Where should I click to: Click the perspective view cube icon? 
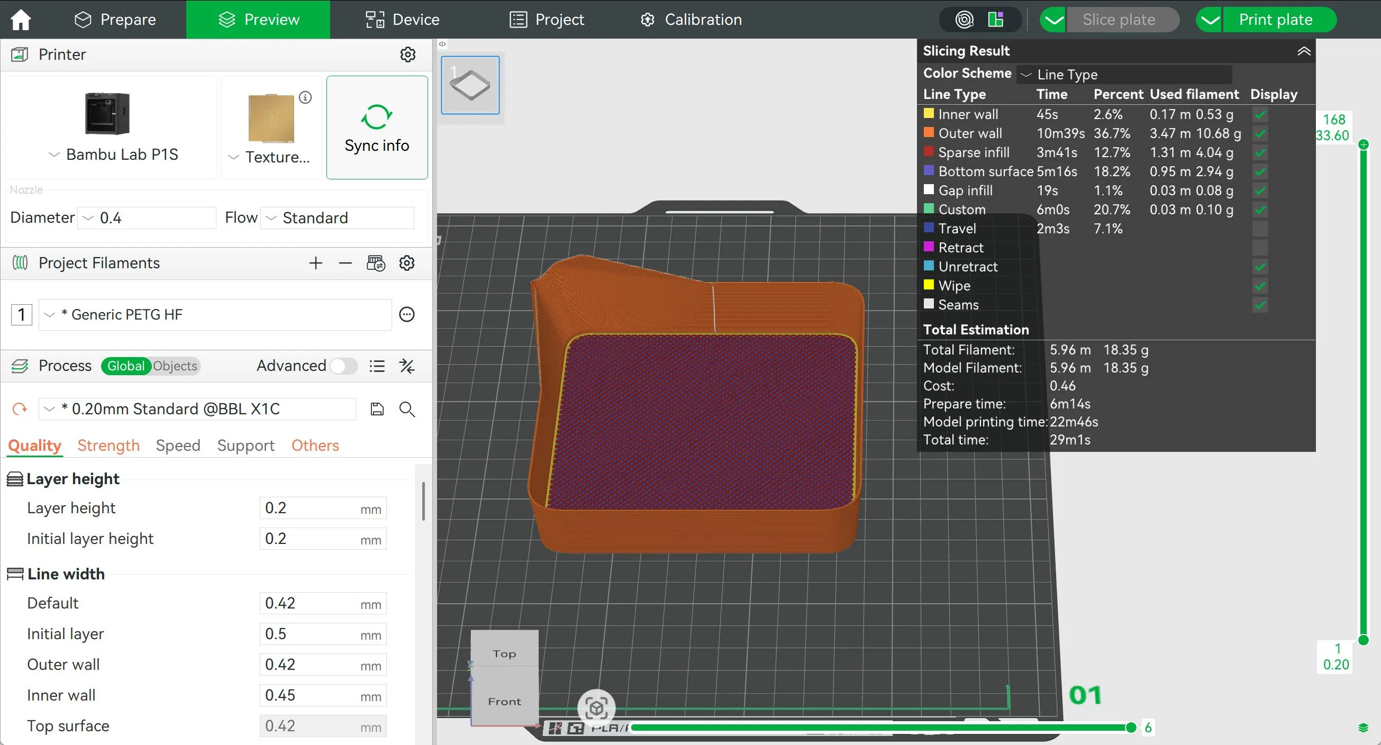pyautogui.click(x=596, y=707)
